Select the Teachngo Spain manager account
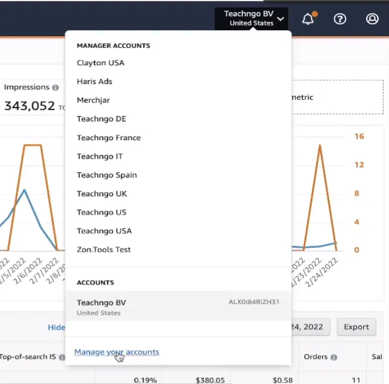This screenshot has height=384, width=389. [x=107, y=175]
